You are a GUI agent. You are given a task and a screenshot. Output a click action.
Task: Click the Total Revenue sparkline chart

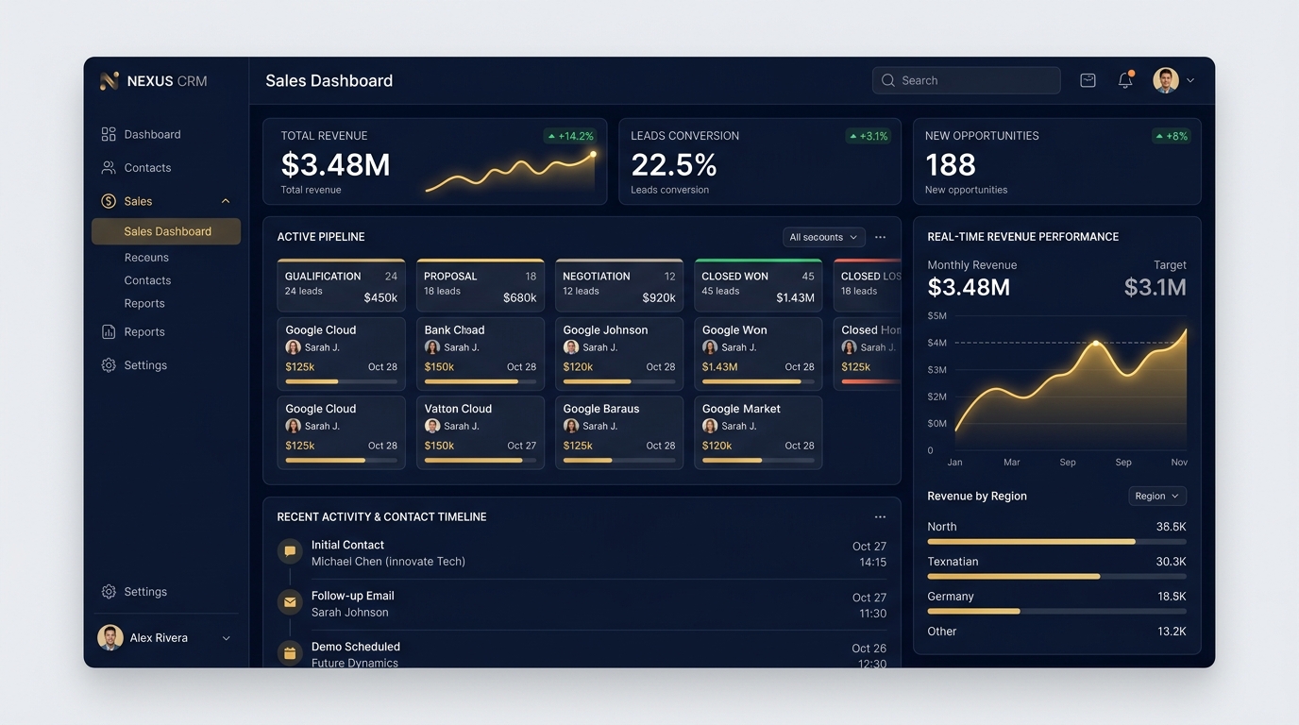click(511, 171)
